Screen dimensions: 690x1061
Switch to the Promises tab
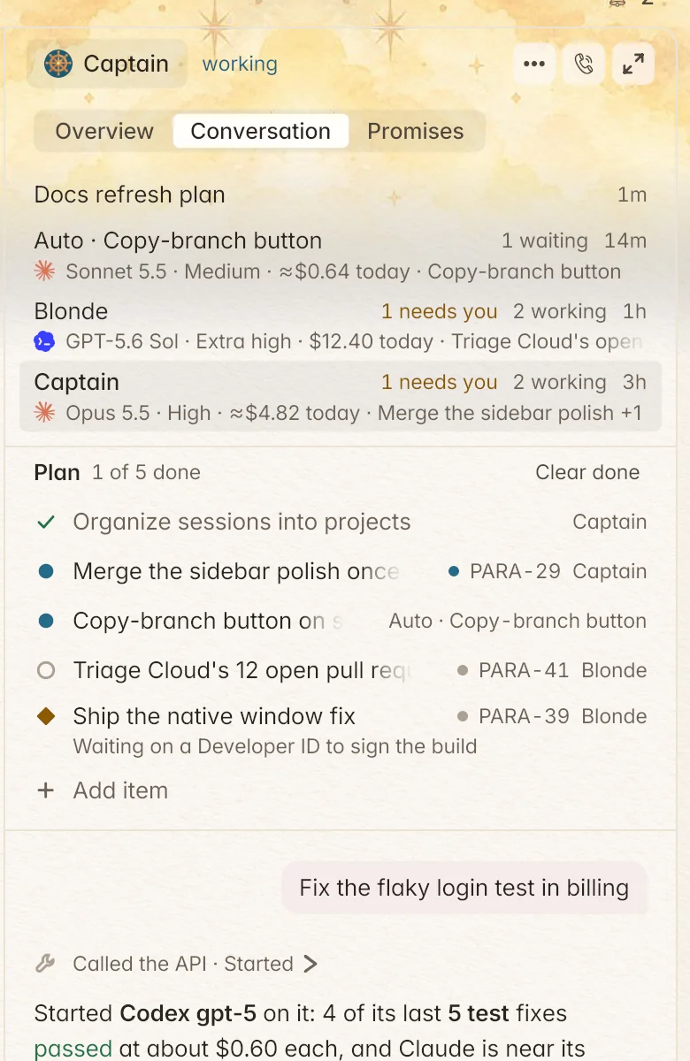pos(416,131)
